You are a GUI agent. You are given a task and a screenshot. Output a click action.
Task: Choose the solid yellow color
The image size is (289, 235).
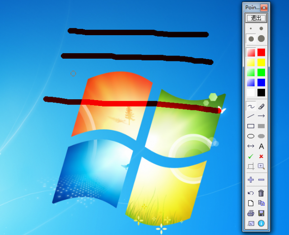tap(261, 62)
